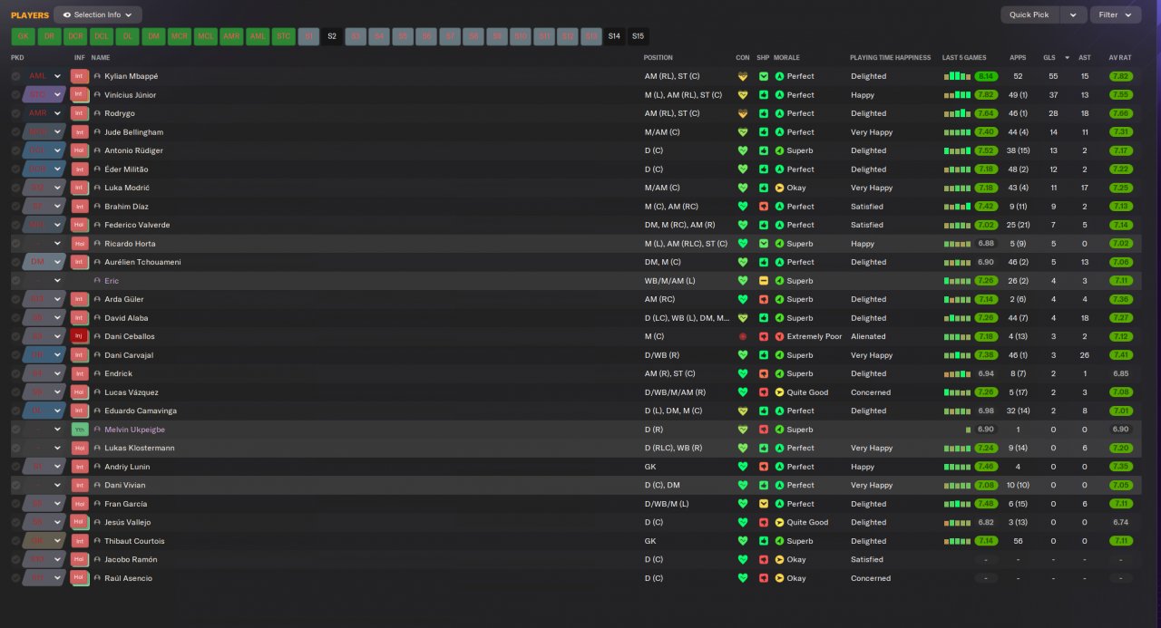The image size is (1161, 628).
Task: Click Rüdiger's last 5 games form bars
Action: point(957,150)
